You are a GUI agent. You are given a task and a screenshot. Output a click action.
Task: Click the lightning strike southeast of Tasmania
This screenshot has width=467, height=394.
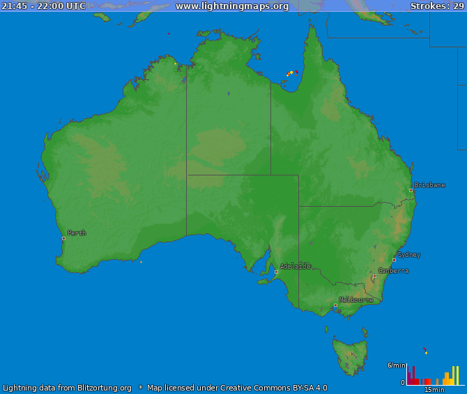(425, 351)
